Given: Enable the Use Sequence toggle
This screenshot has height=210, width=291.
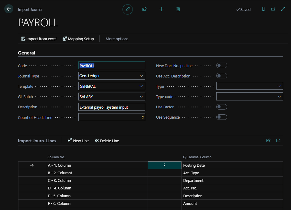Looking at the screenshot, I should pyautogui.click(x=221, y=117).
